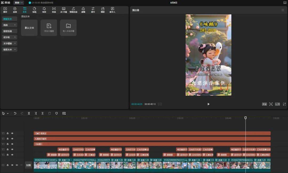Click the shield marker icon in timeline toolbar
The width and height of the screenshot is (288, 173).
(57, 113)
